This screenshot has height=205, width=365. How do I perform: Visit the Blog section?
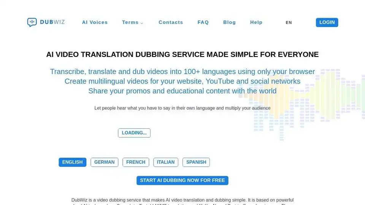coord(229,22)
